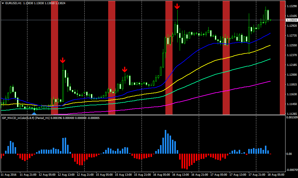
Task: Click the 11 Aug 2016 date label
Action: [x=9, y=175]
